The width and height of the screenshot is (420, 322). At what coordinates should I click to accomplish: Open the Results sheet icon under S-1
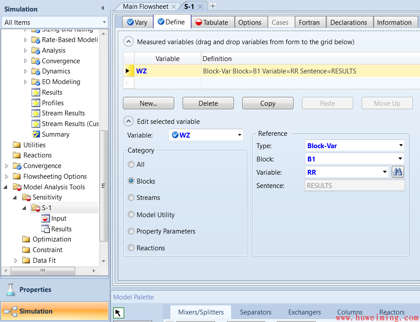pos(45,229)
